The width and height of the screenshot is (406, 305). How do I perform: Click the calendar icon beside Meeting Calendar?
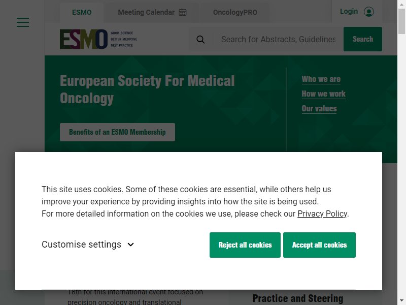coord(183,12)
